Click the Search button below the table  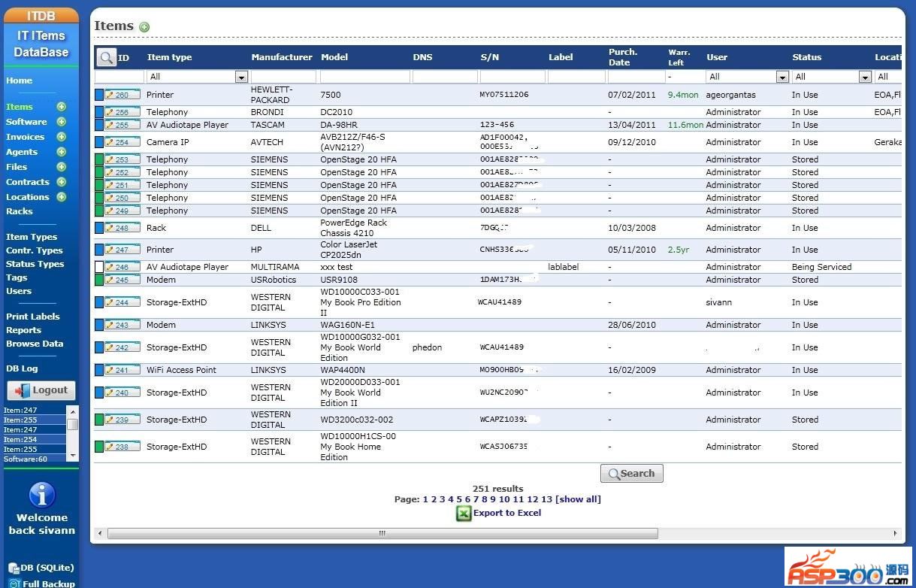[x=631, y=474]
